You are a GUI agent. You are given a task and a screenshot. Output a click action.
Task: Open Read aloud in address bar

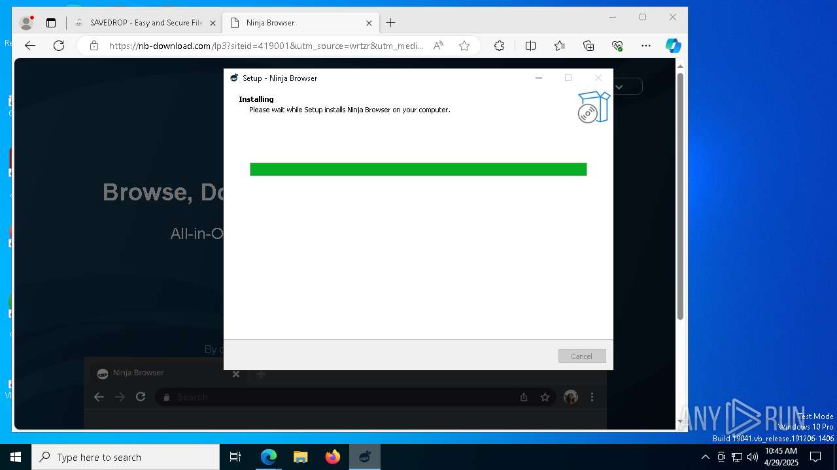point(438,46)
